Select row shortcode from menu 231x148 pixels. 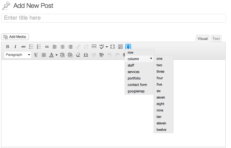[x=139, y=53]
